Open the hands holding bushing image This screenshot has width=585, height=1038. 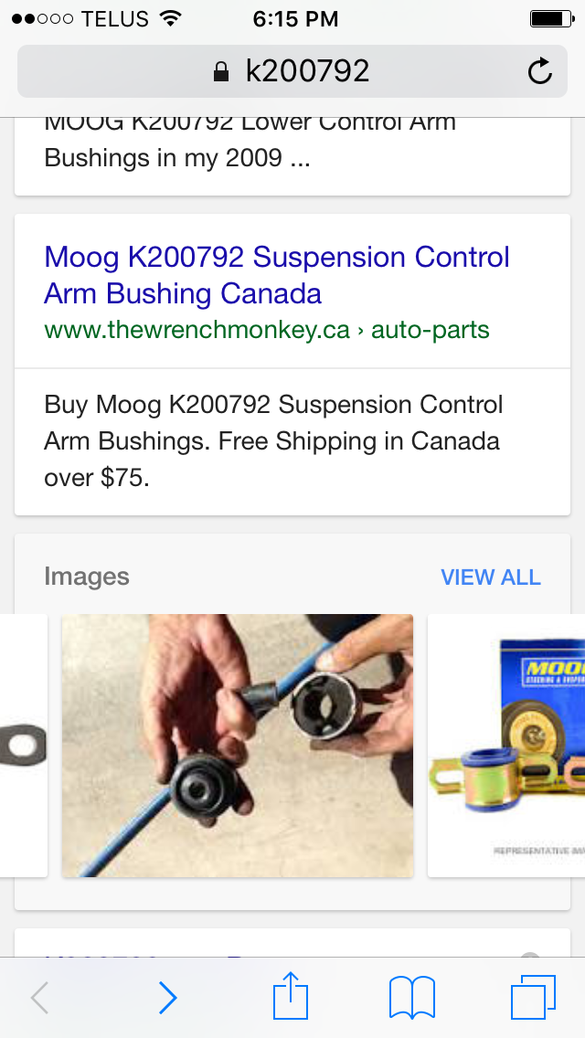coord(237,746)
